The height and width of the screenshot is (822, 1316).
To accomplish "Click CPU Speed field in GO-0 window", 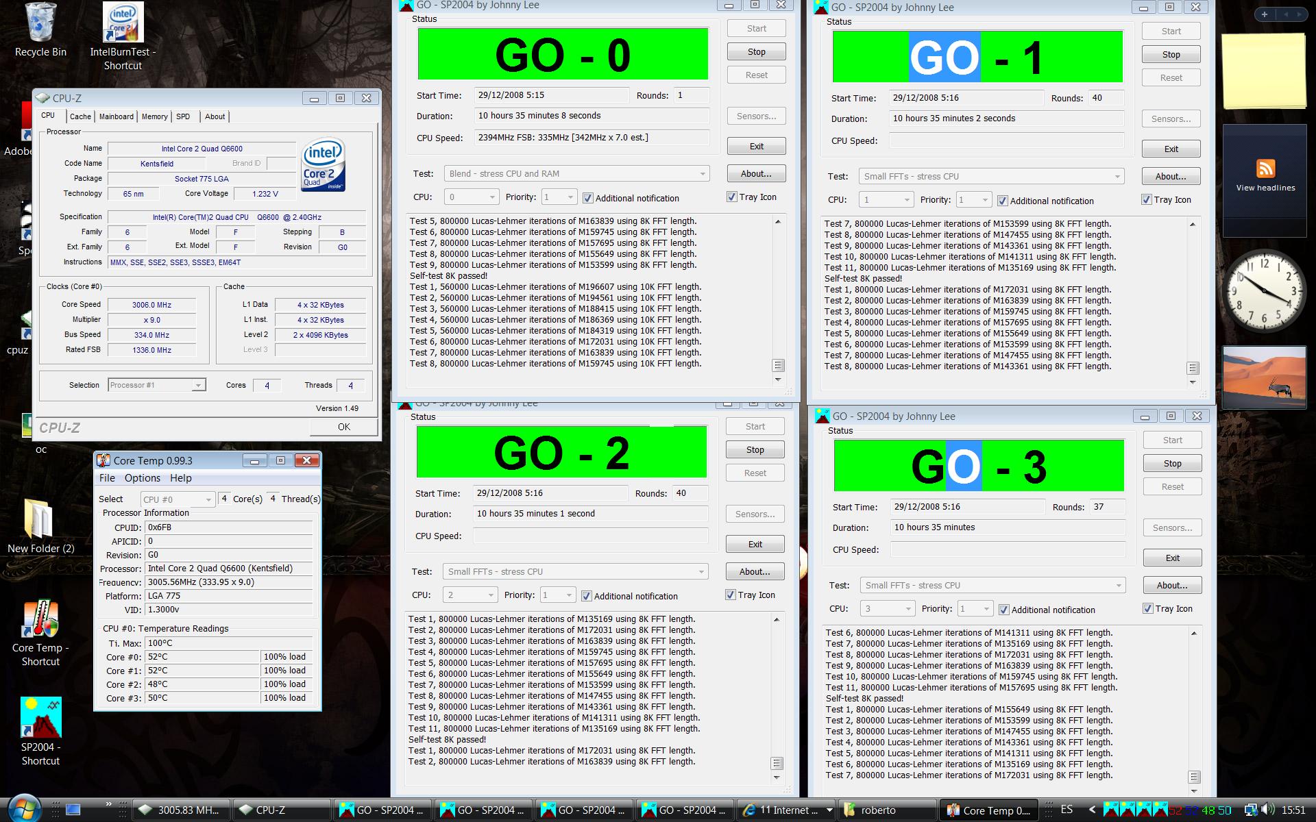I will pos(592,138).
